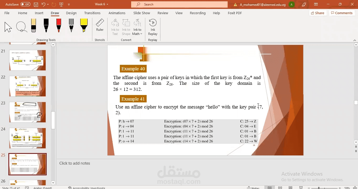The width and height of the screenshot is (358, 189).
Task: Select slide 24 thumbnail
Action: (28, 138)
